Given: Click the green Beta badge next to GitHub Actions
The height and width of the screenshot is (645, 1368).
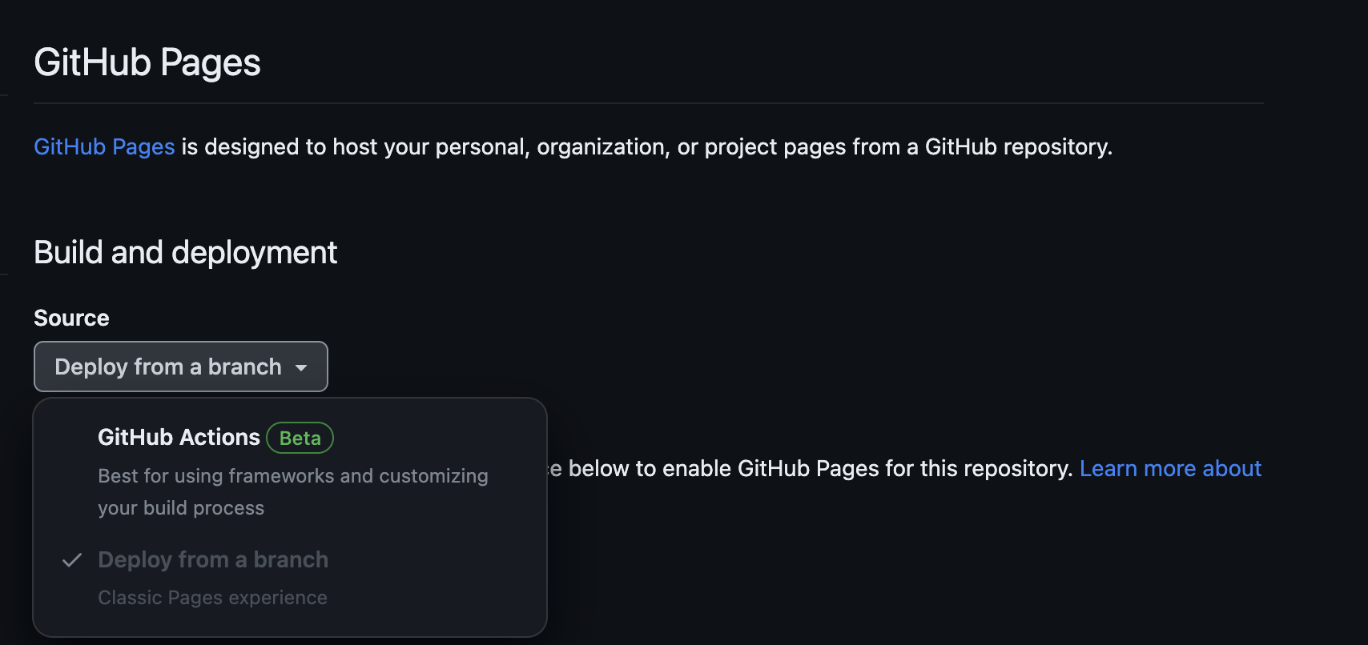Looking at the screenshot, I should pos(300,437).
